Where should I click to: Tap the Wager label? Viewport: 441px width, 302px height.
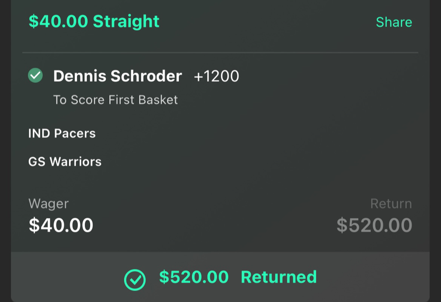tap(49, 203)
